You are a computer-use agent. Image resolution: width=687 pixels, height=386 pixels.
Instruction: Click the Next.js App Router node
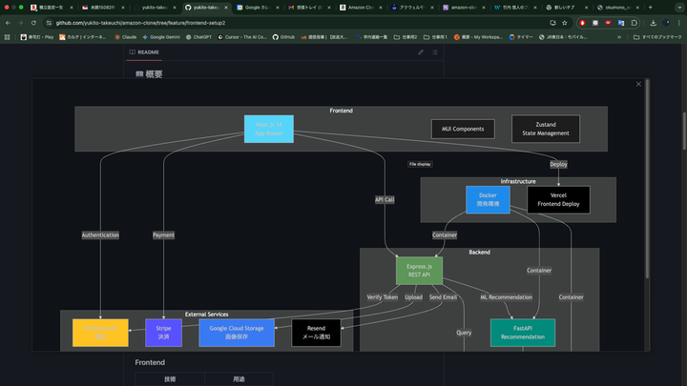[x=268, y=129]
